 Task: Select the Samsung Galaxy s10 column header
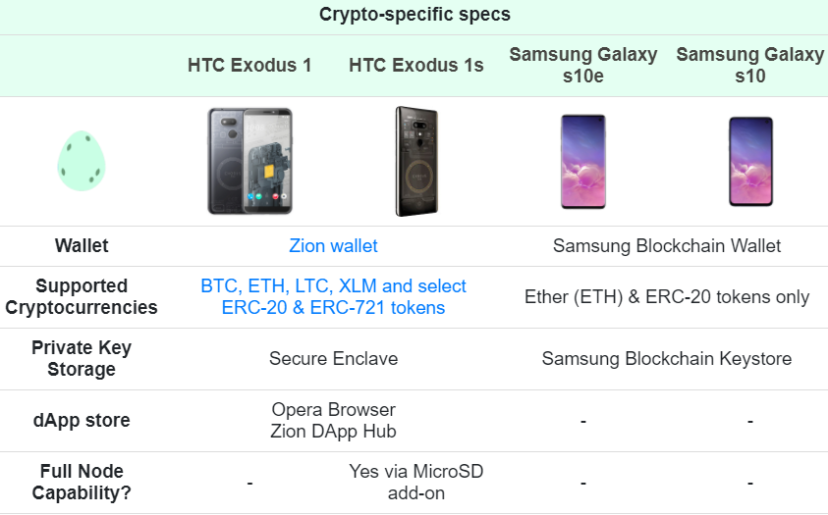[749, 66]
